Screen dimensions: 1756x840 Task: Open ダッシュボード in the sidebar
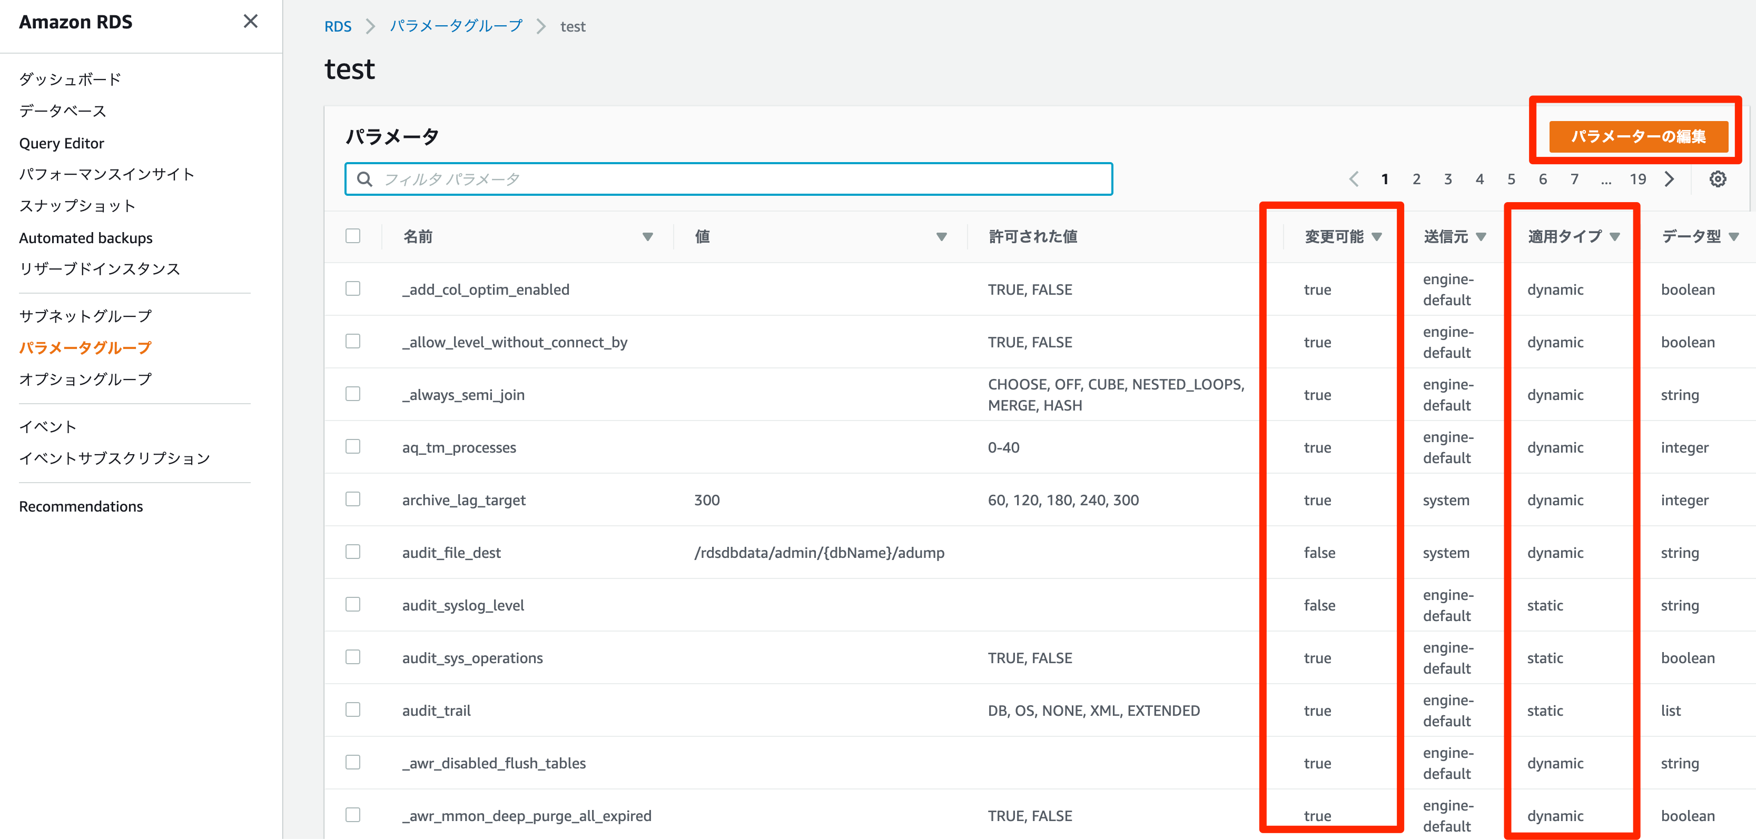pos(70,79)
